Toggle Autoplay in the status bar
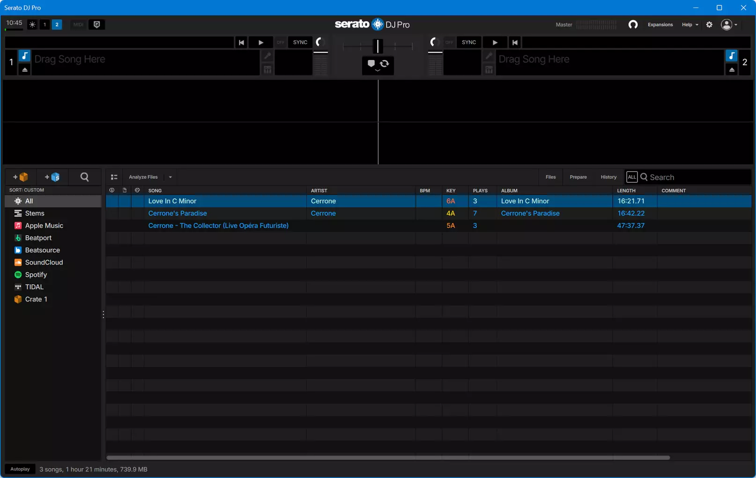The width and height of the screenshot is (756, 478). coord(20,469)
